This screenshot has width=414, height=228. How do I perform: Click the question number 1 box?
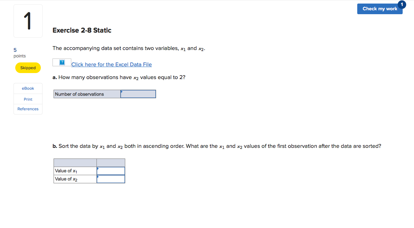coord(28,21)
